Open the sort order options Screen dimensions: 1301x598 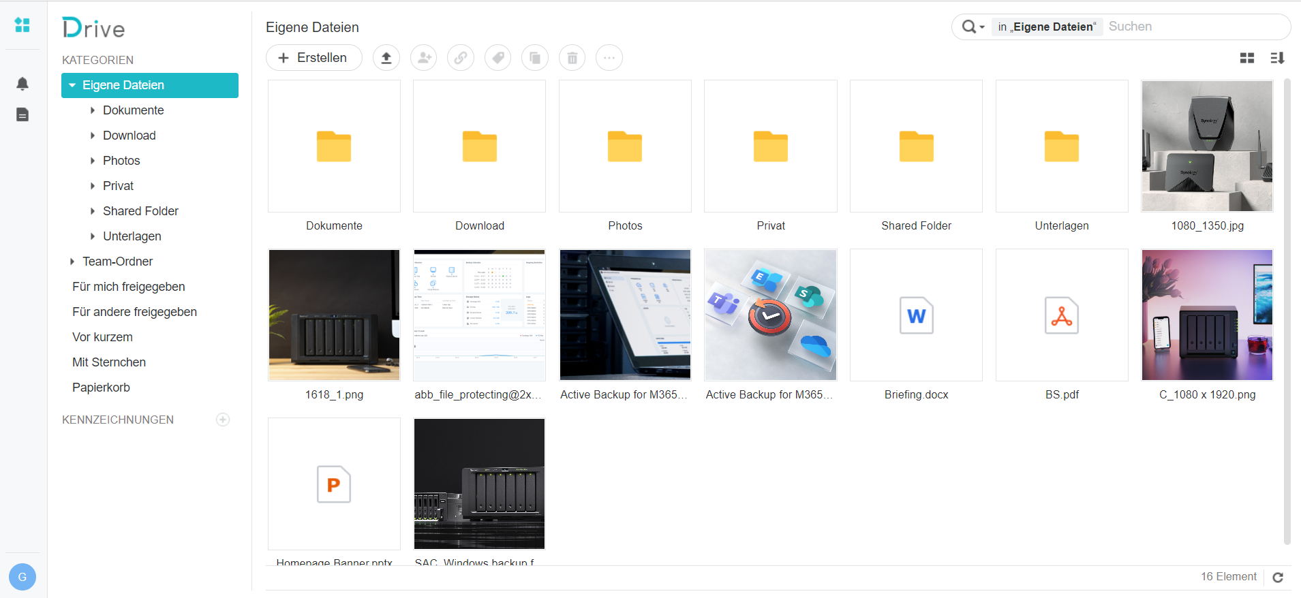coord(1277,59)
